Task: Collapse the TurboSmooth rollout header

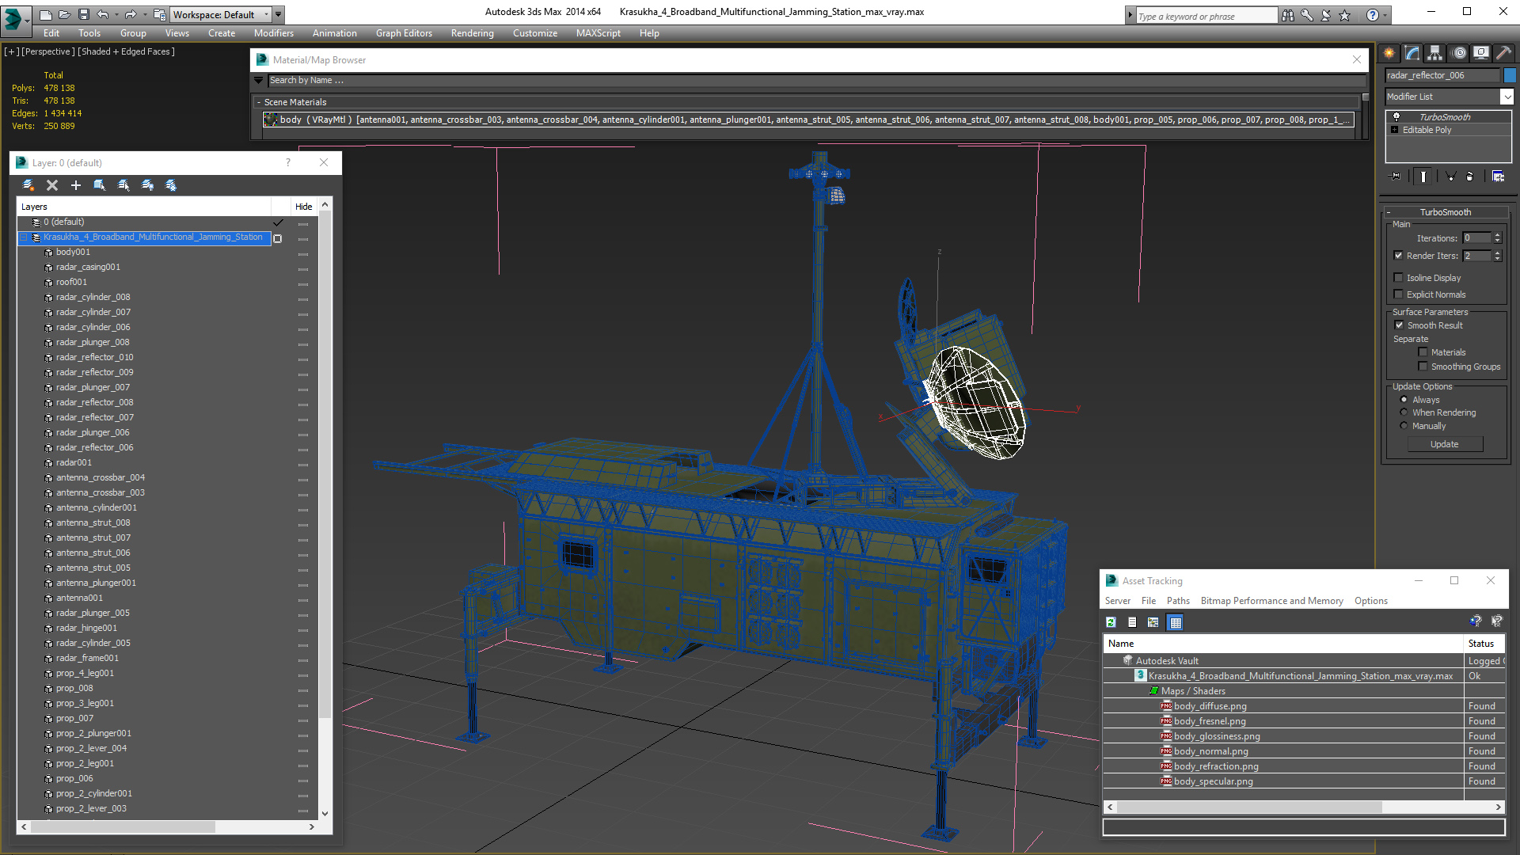Action: click(x=1445, y=212)
